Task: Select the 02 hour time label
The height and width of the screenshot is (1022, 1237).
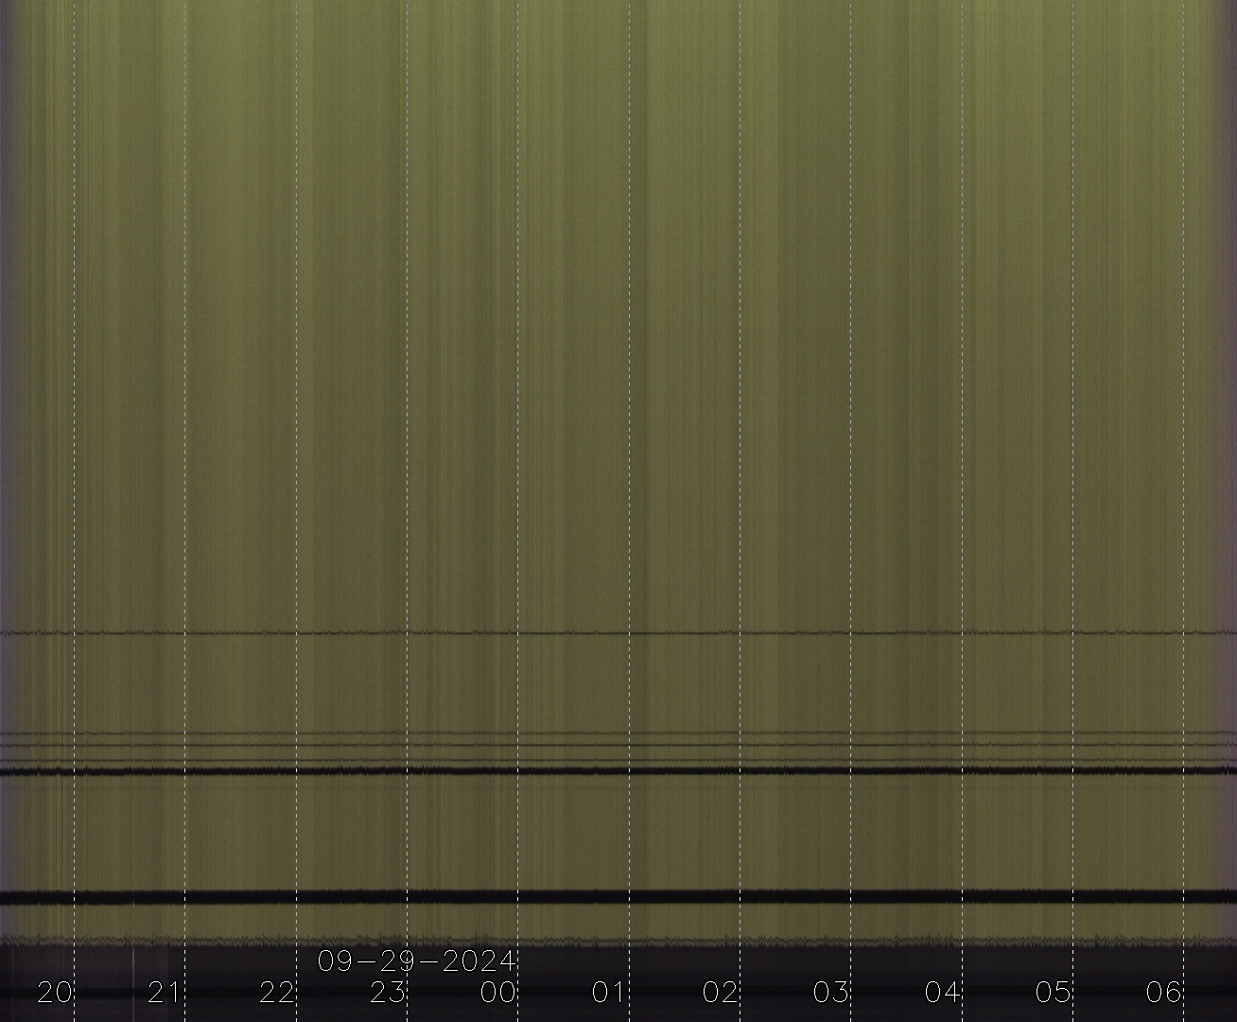Action: click(721, 992)
